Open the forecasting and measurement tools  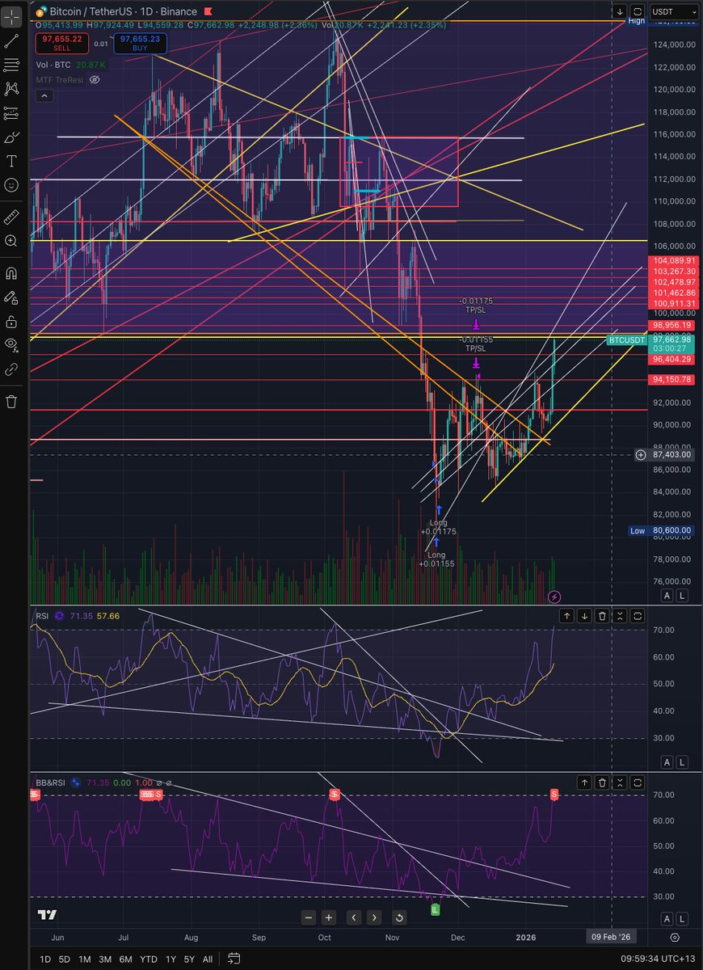11,112
